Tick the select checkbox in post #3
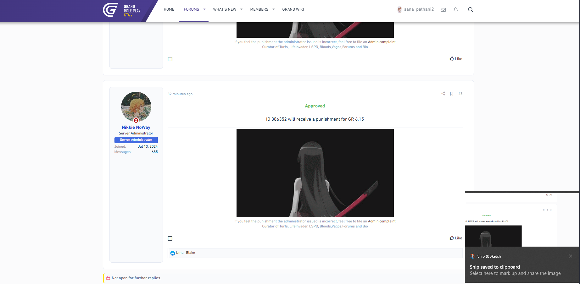The height and width of the screenshot is (284, 580). [x=170, y=238]
